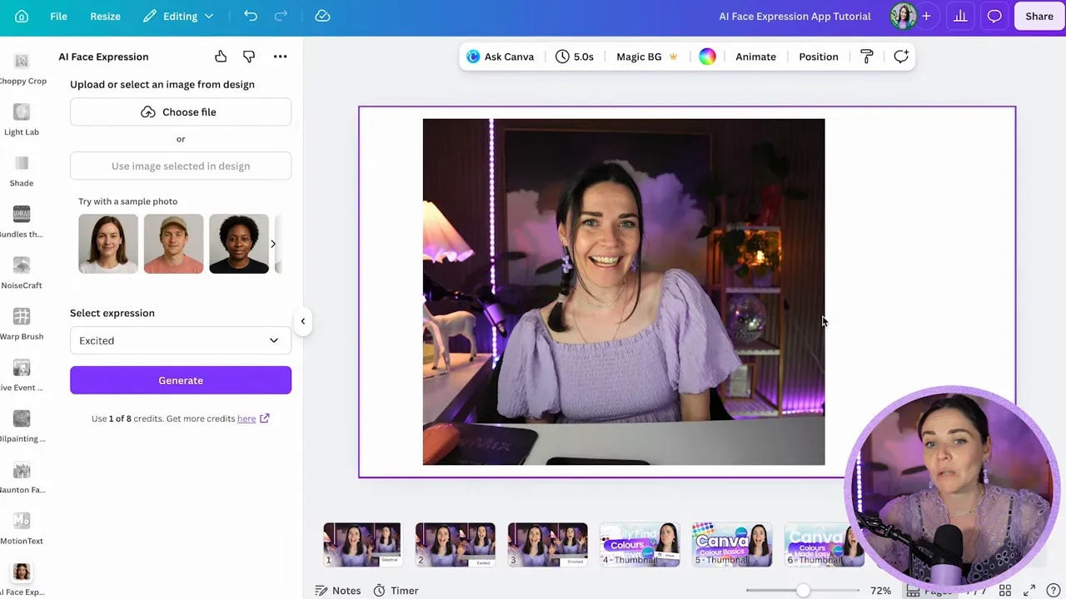
Task: Click the purple Generate button
Action: (181, 380)
